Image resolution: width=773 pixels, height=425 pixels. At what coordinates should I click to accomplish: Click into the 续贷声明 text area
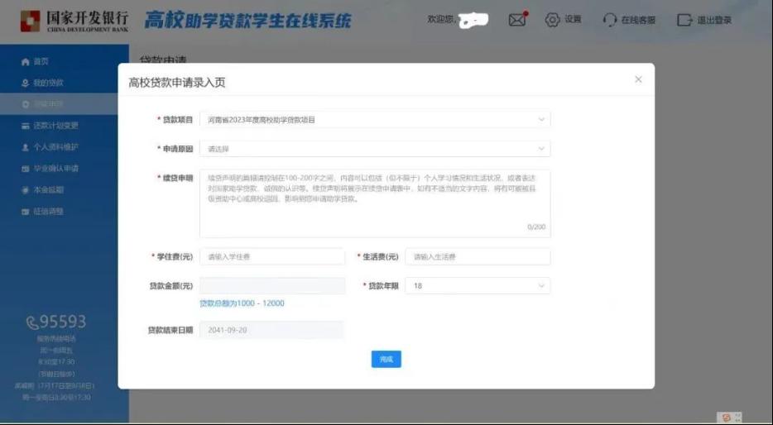(374, 204)
